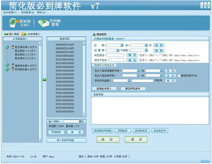Open the 号码组管理 box icon
The height and width of the screenshot is (164, 212).
tap(44, 23)
